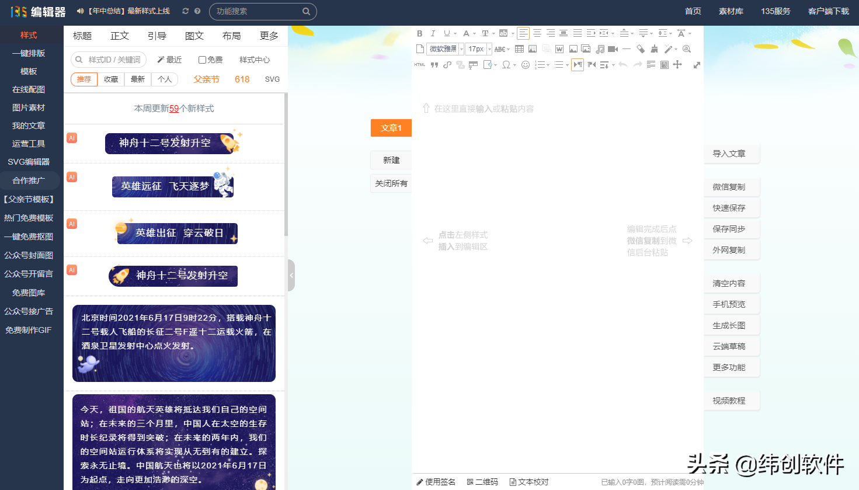Select the undo arrow icon
The height and width of the screenshot is (490, 859).
click(x=624, y=65)
